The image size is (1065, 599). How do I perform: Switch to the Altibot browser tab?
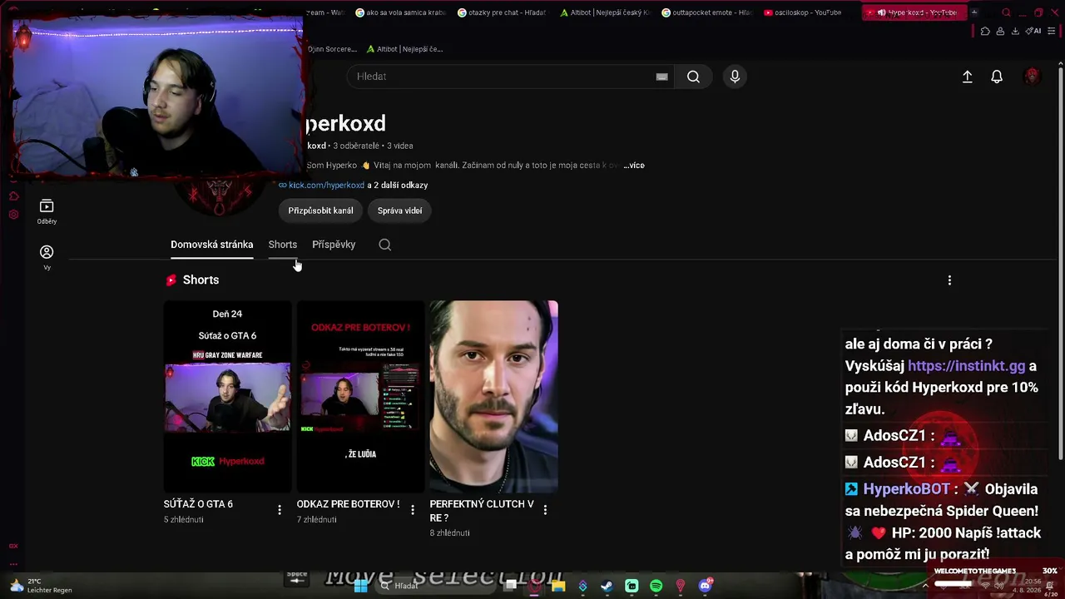tap(604, 12)
